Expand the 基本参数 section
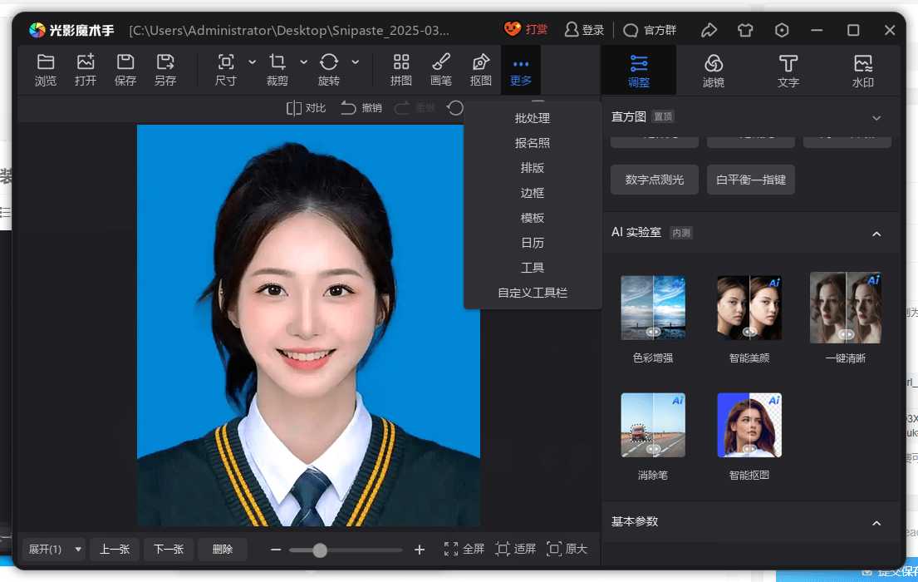The image size is (918, 582). (876, 522)
